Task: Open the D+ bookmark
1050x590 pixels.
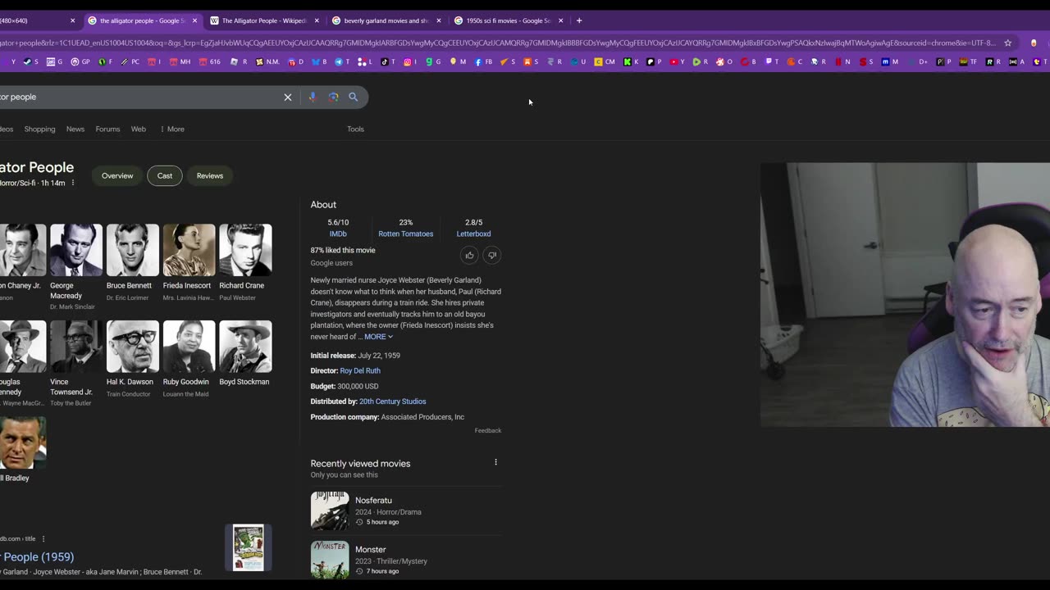Action: click(x=919, y=61)
